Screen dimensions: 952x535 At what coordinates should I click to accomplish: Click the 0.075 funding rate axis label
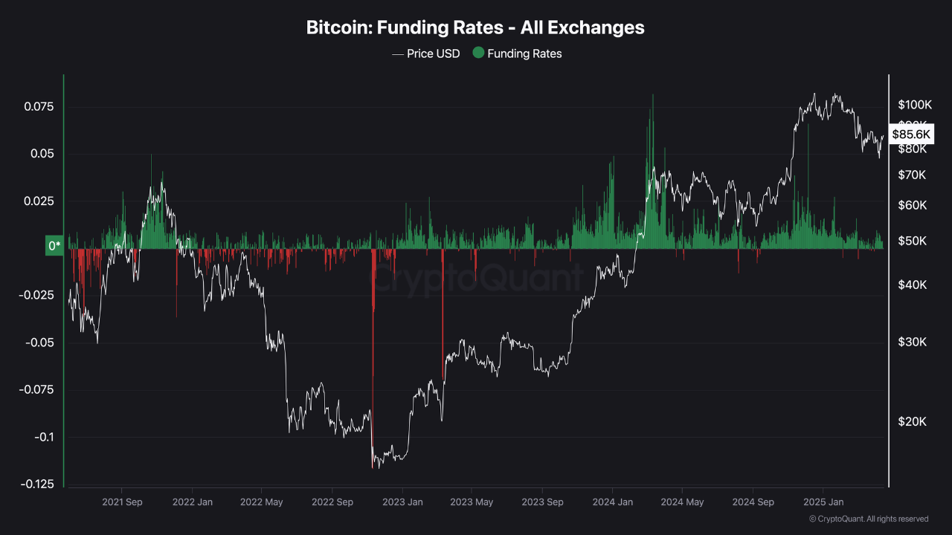click(x=39, y=107)
